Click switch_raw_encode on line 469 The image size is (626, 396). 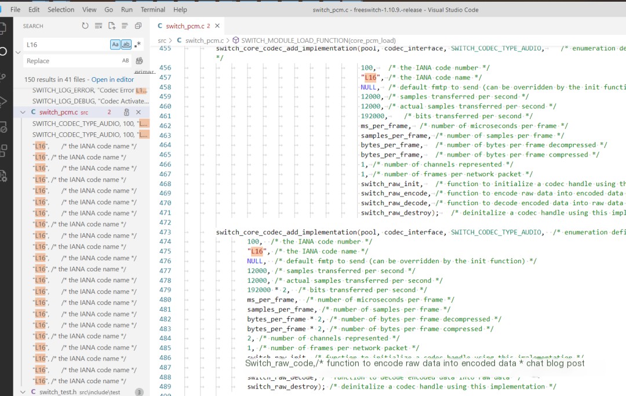[394, 193]
